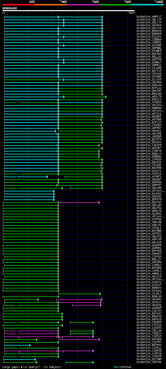This screenshot has width=166, height=369.
Task: Click label UniRef100_A7QNP5
Action: click(149, 51)
